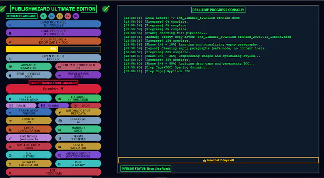Start Full Translation

(x=29, y=98)
